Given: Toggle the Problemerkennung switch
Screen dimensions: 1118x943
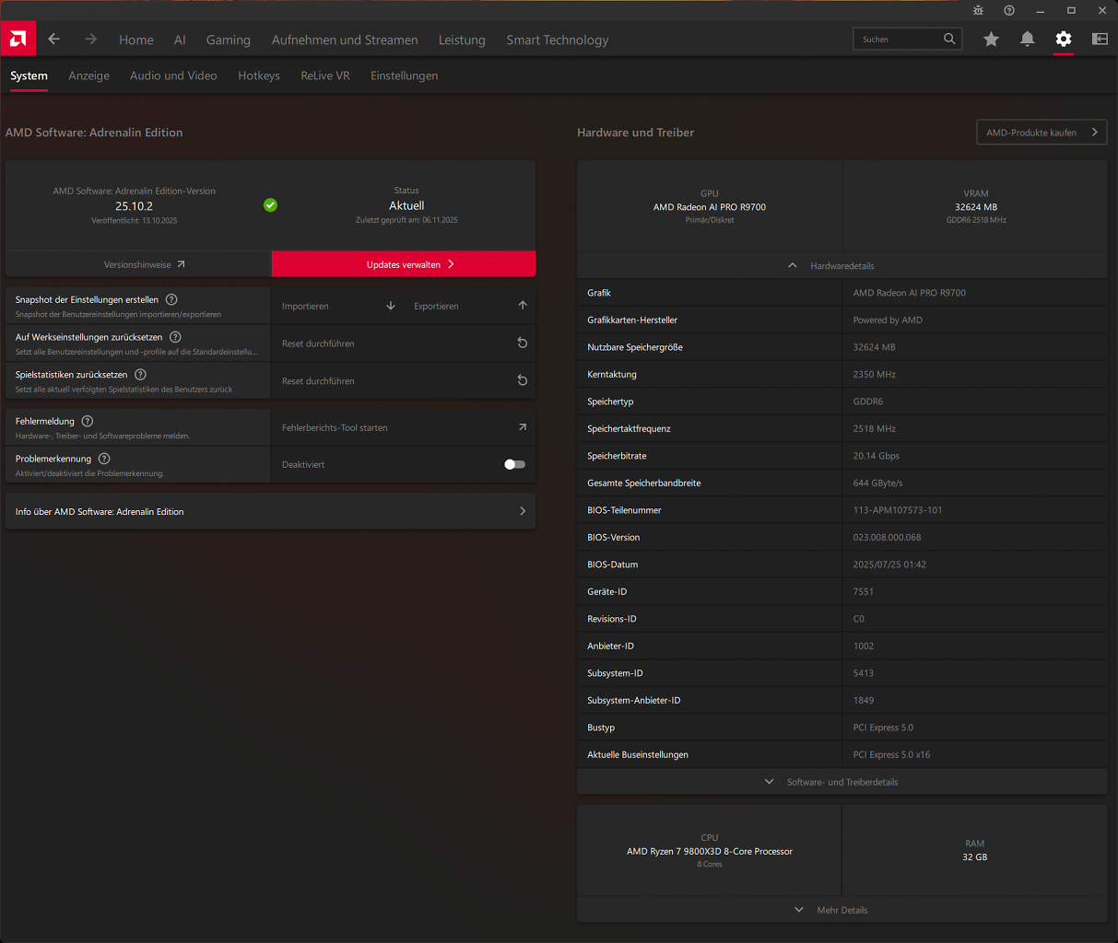Looking at the screenshot, I should click(514, 464).
